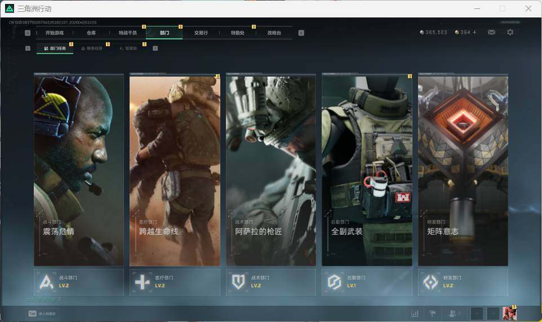Open the 特战干员 tab
The width and height of the screenshot is (542, 322).
(x=128, y=33)
